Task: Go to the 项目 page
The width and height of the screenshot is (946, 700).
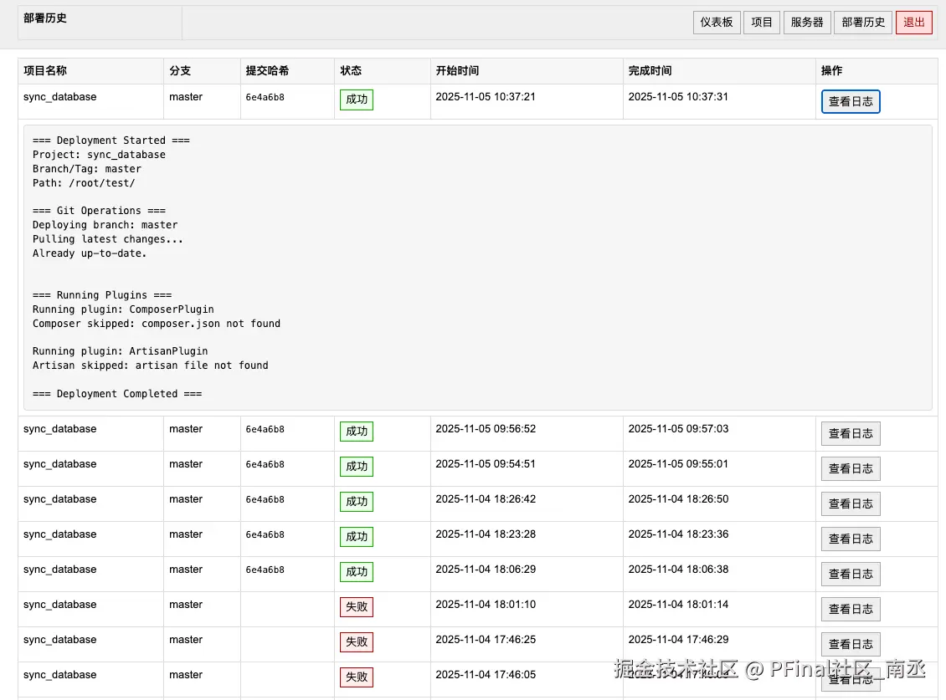Action: [x=762, y=23]
